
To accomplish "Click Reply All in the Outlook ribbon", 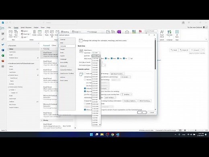I will tap(52, 33).
